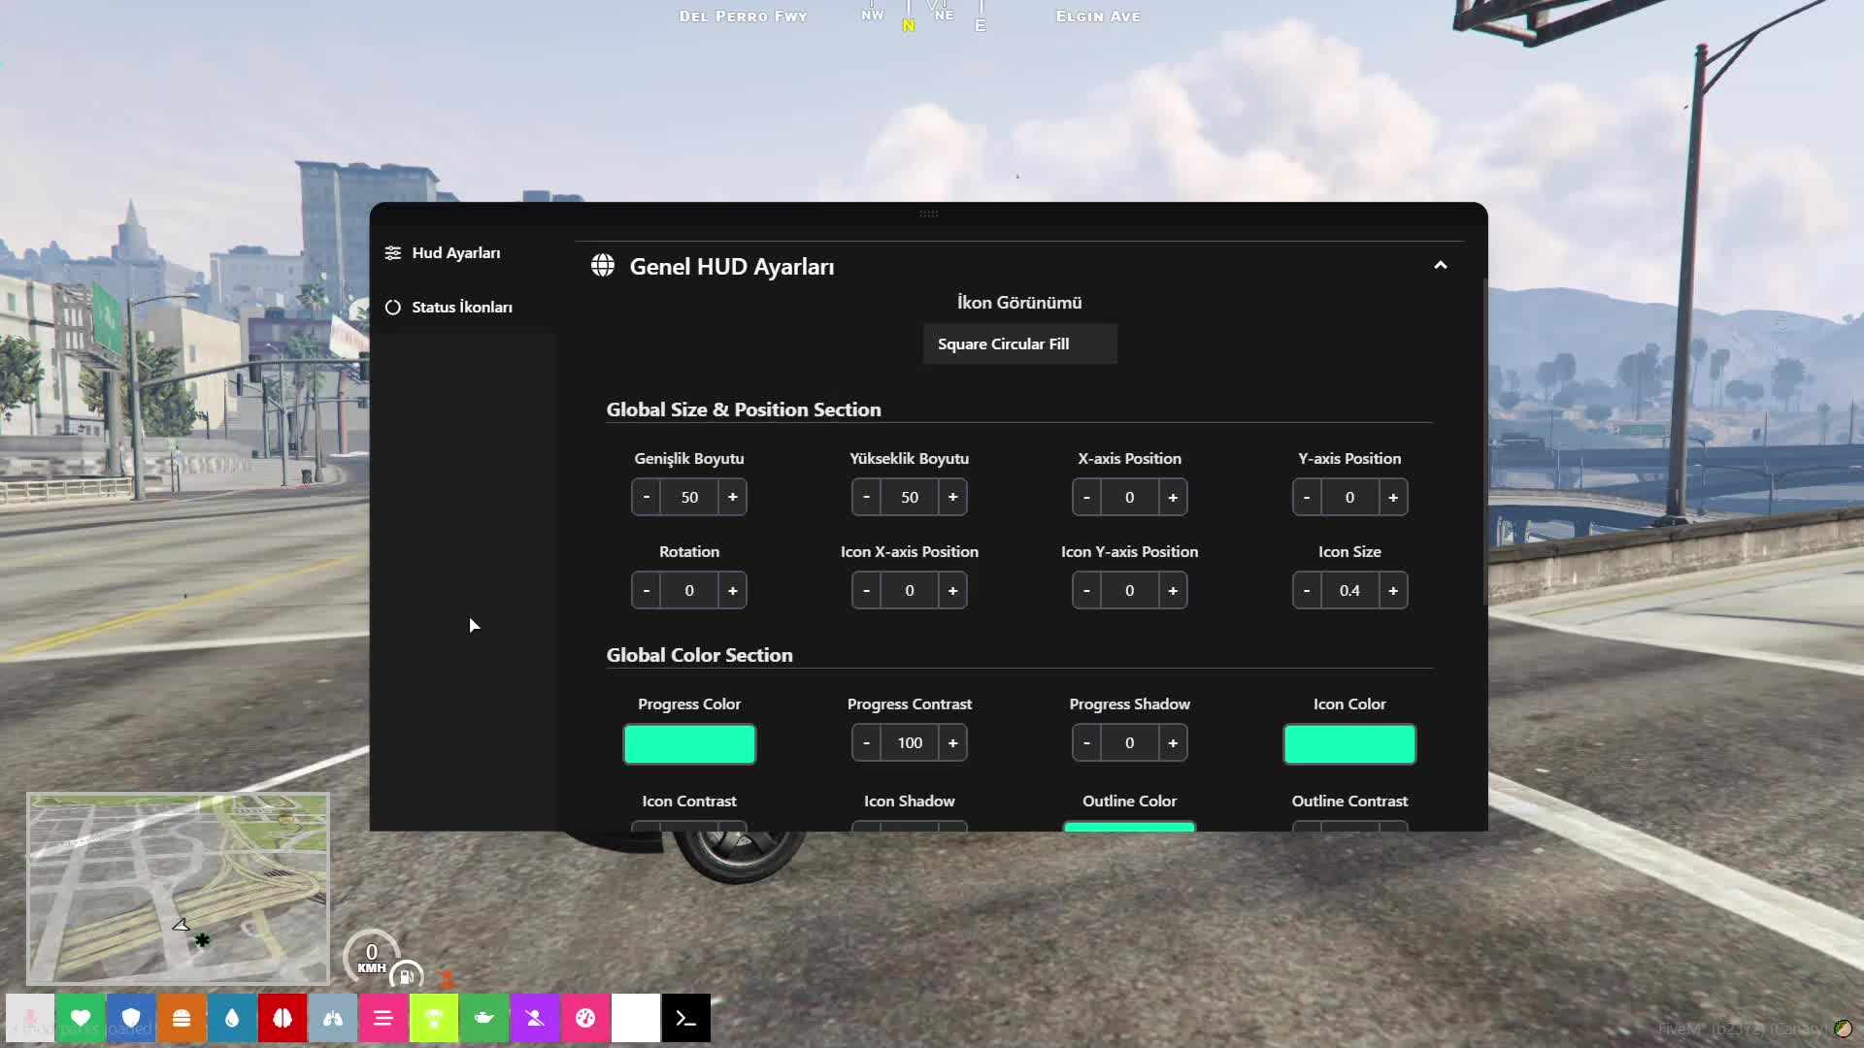Click the water drop thirst icon
Screen dimensions: 1864x1048
(x=232, y=1018)
